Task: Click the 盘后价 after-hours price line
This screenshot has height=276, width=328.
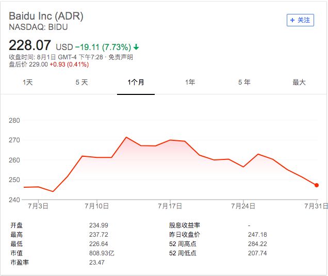Action: 49,64
